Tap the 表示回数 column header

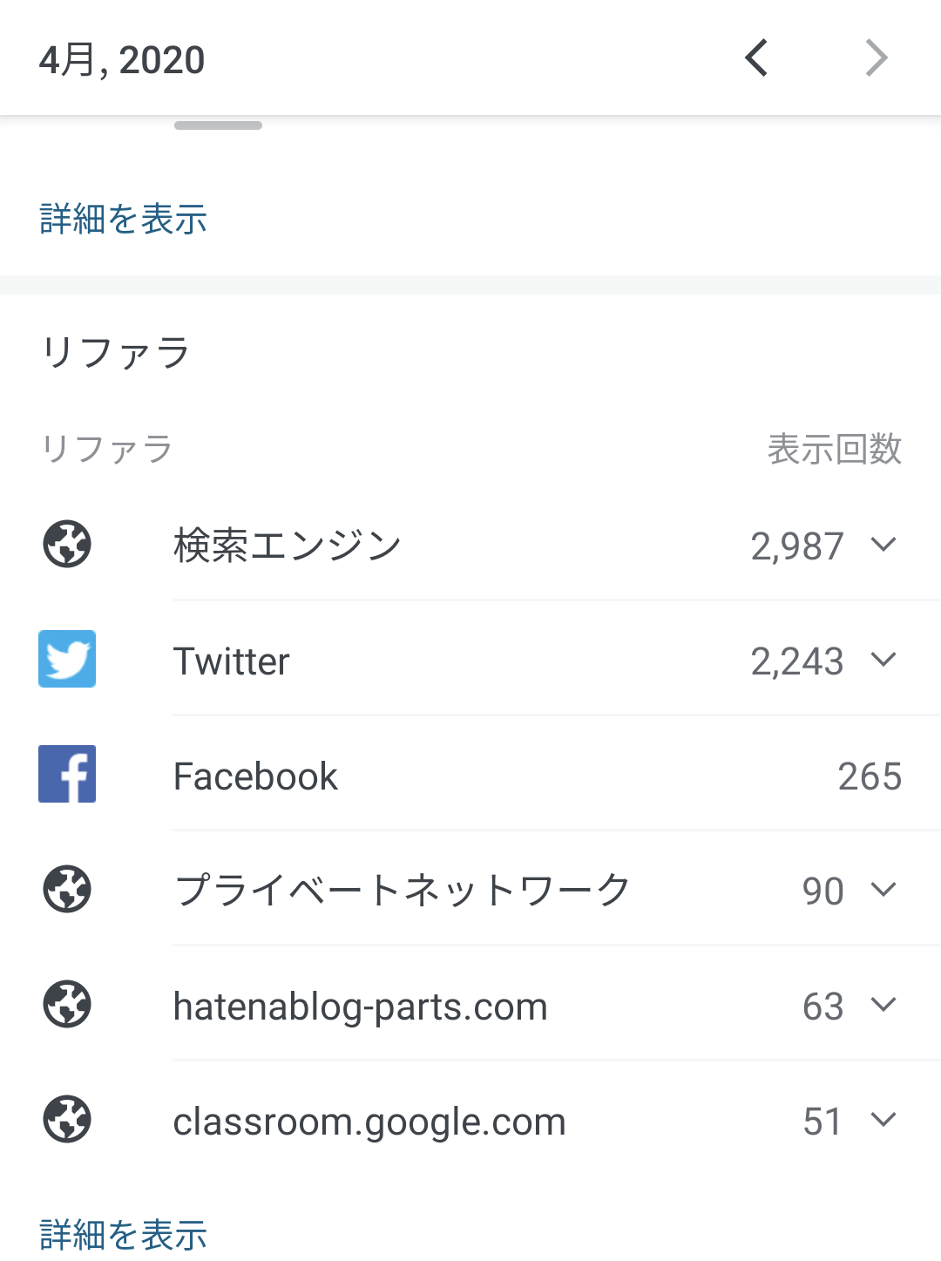click(834, 449)
